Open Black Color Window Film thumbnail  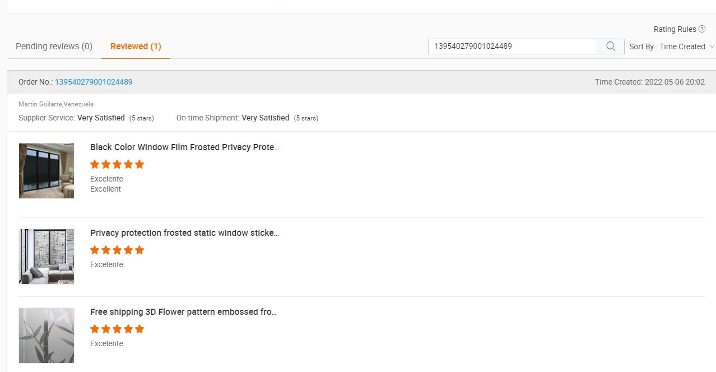(x=47, y=170)
